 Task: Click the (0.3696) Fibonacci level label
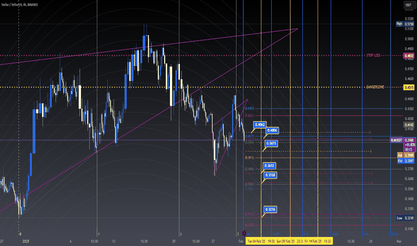[x=249, y=169]
